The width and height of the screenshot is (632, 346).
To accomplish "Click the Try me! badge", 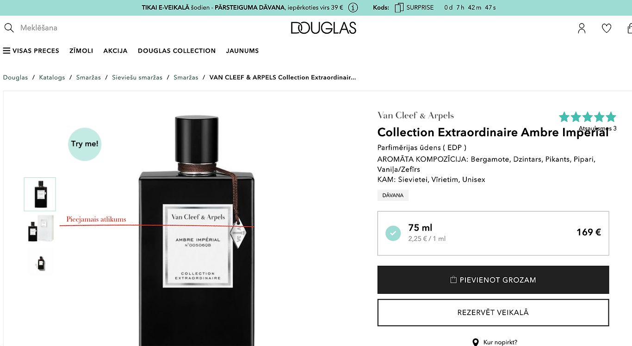I will click(x=85, y=144).
